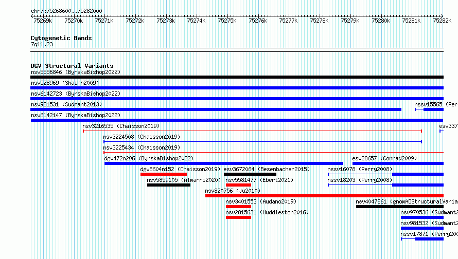Click the nsv5556846 (ByrskaBishop2022) variant label

76,72
